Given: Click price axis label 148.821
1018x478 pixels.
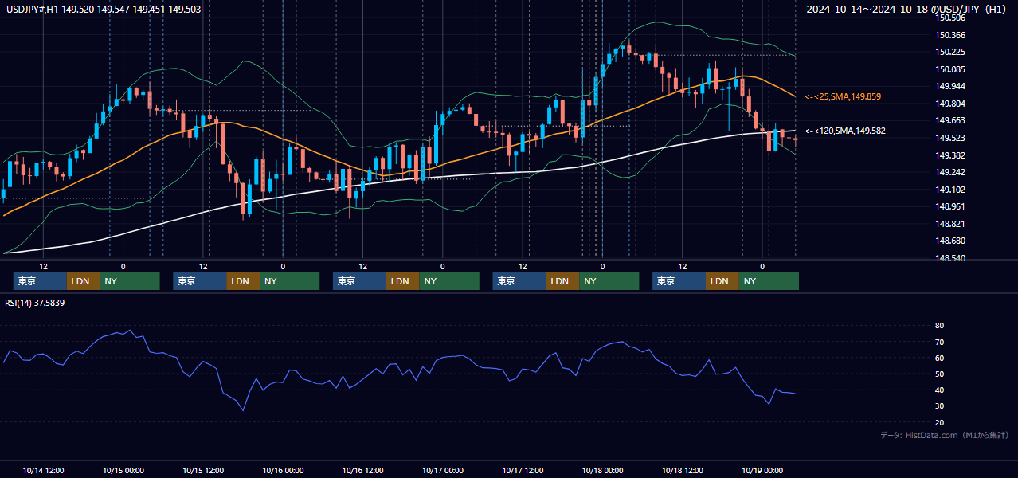Looking at the screenshot, I should pos(950,224).
